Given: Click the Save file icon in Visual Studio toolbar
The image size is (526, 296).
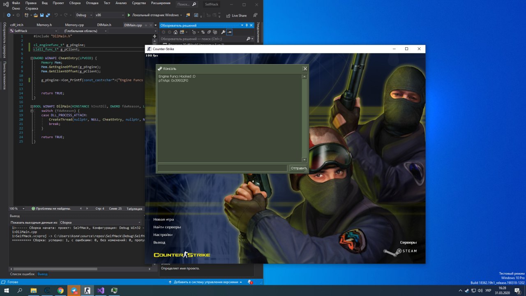Looking at the screenshot, I should [x=42, y=15].
